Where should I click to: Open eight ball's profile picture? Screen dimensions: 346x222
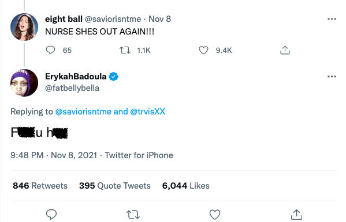coord(24,27)
